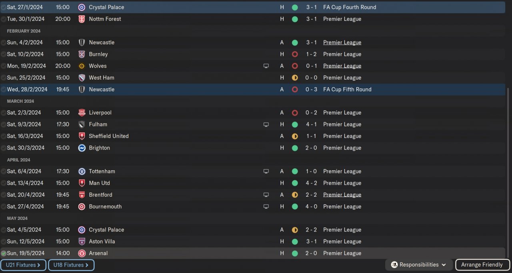Click the green win indicator for Man Utd
Image resolution: width=512 pixels, height=273 pixels.
pyautogui.click(x=295, y=183)
